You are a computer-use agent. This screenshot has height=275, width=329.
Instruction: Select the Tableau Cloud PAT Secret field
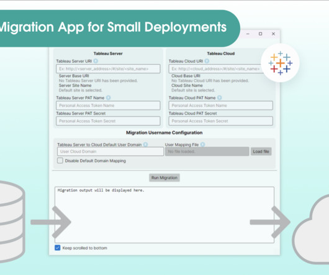pyautogui.click(x=221, y=121)
